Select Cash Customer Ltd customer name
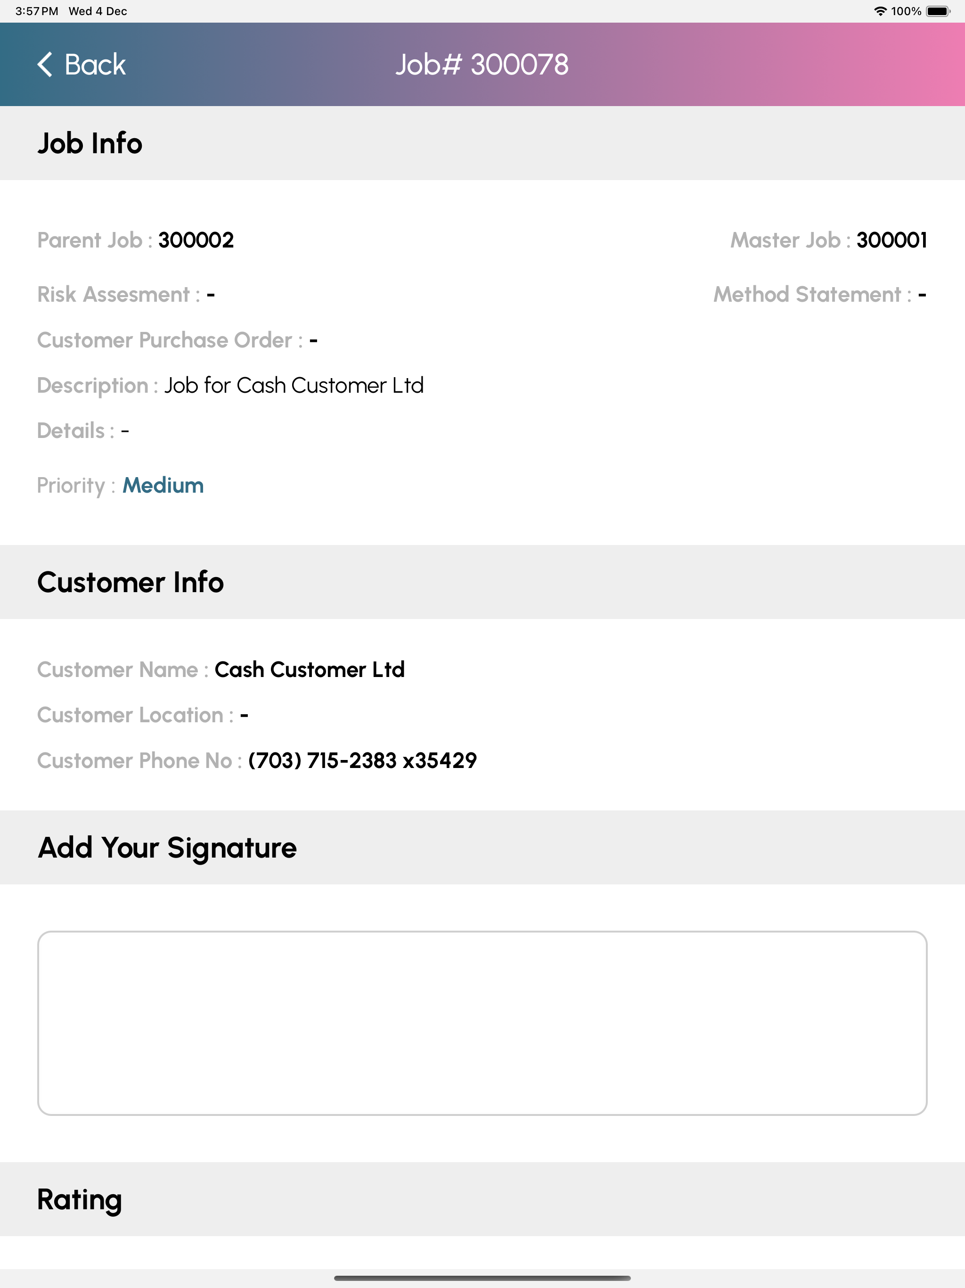The height and width of the screenshot is (1288, 965). coord(310,669)
